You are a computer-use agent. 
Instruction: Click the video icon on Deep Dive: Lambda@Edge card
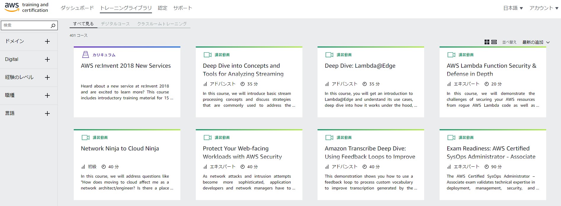329,55
